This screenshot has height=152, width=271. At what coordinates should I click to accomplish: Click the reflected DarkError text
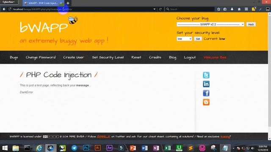[26, 92]
